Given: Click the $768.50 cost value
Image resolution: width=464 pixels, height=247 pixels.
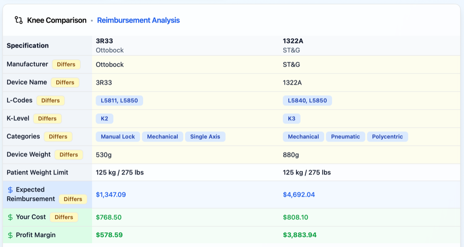Looking at the screenshot, I should [x=109, y=218].
